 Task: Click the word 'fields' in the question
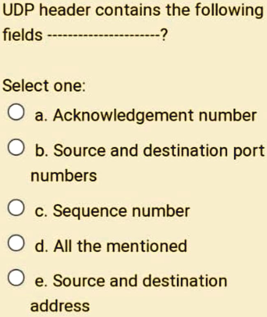tap(23, 34)
